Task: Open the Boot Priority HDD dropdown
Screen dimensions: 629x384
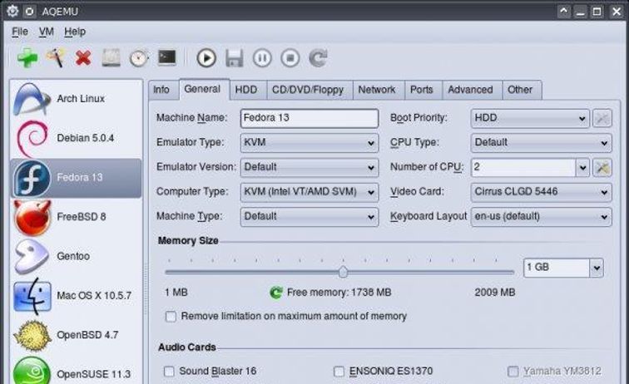Action: click(x=530, y=118)
